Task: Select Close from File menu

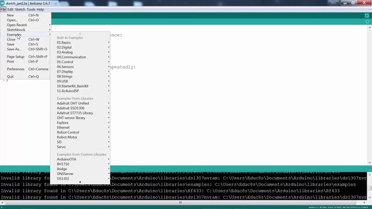Action: tap(26, 39)
